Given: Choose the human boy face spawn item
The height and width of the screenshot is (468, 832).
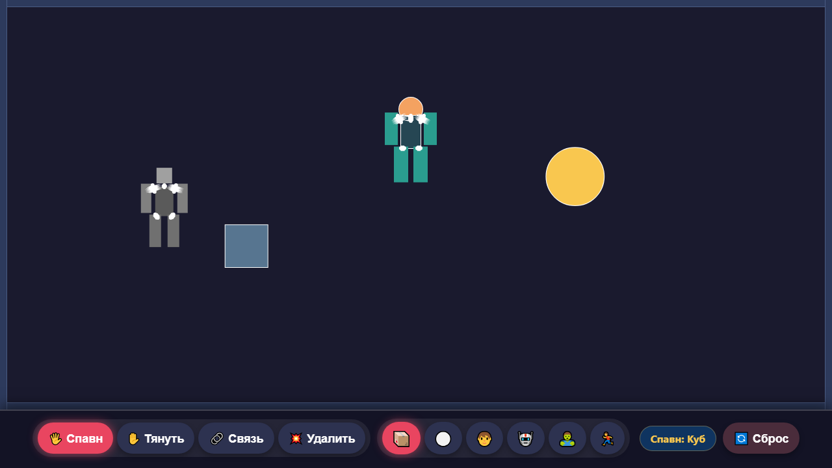Looking at the screenshot, I should coord(484,439).
